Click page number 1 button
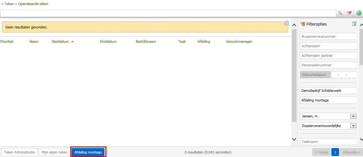This screenshot has width=363, height=157. click(x=335, y=152)
